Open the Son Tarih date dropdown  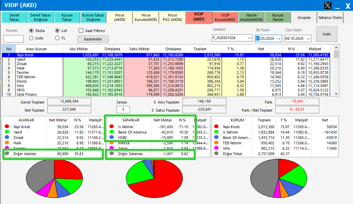(x=308, y=39)
